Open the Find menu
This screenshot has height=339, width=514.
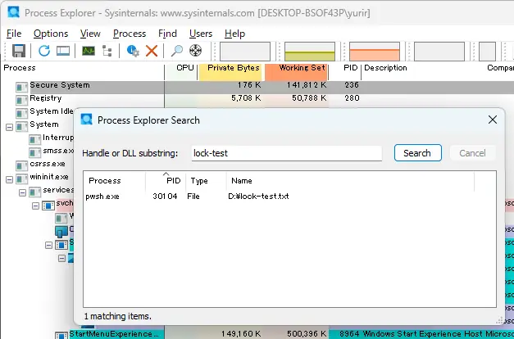pos(167,34)
